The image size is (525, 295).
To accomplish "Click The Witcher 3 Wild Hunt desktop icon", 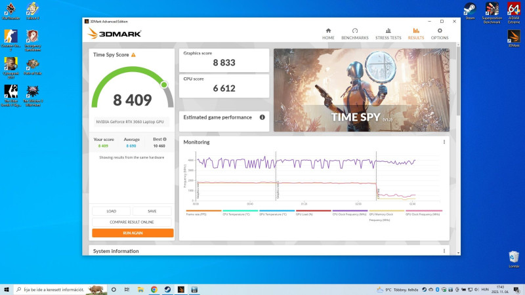I will tap(33, 96).
